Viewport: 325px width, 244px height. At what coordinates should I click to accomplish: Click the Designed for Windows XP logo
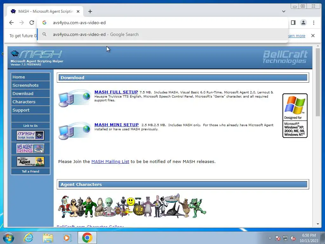click(295, 116)
